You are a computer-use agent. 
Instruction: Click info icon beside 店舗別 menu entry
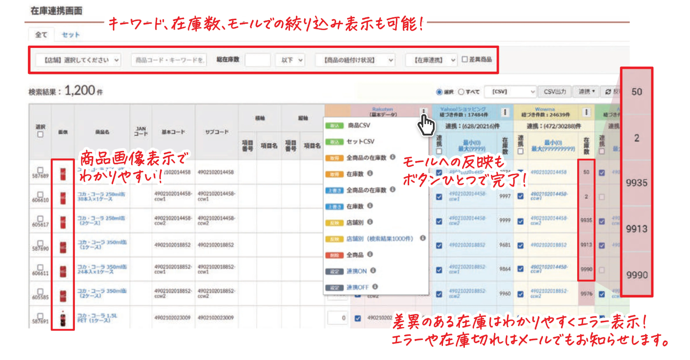pyautogui.click(x=369, y=222)
